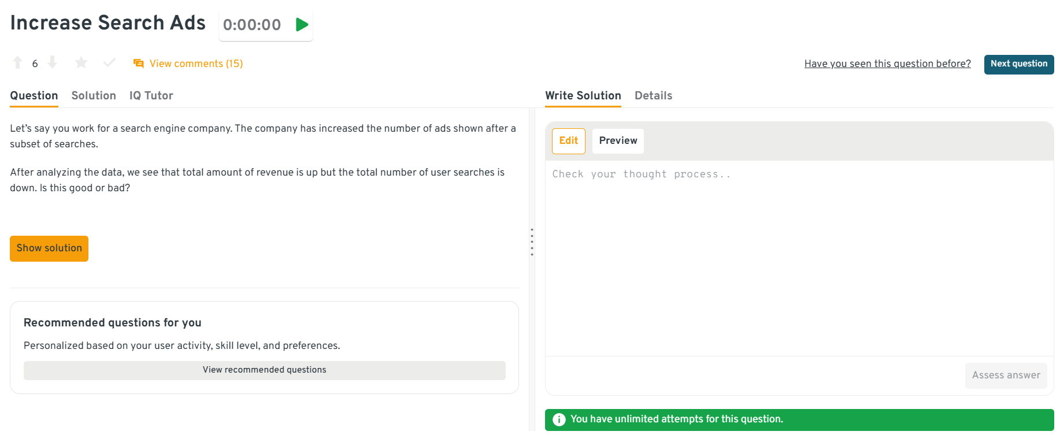Downvote the question using the down arrow
Viewport: 1060px width, 435px height.
(53, 62)
